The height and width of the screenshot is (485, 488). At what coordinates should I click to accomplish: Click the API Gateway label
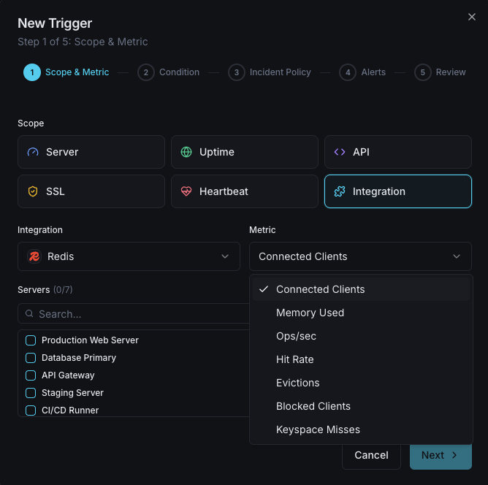click(x=68, y=375)
